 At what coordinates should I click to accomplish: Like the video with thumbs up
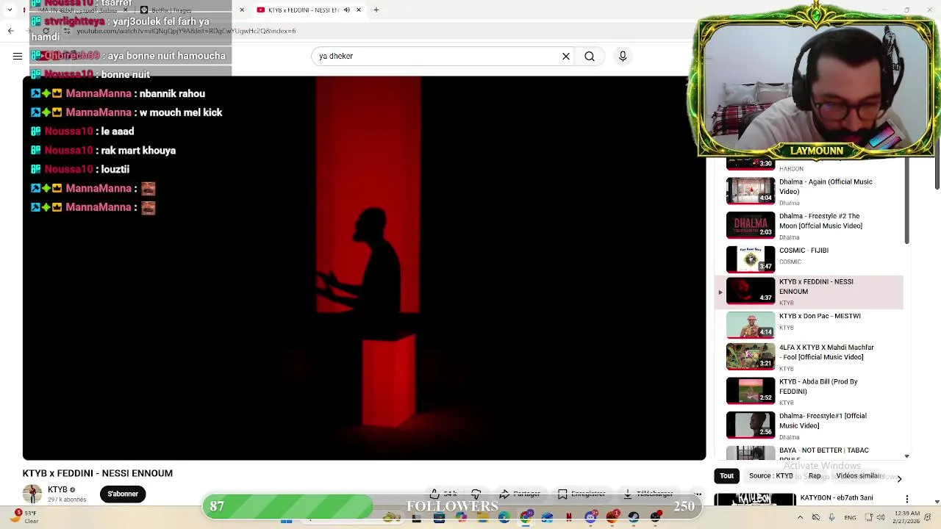pyautogui.click(x=443, y=494)
